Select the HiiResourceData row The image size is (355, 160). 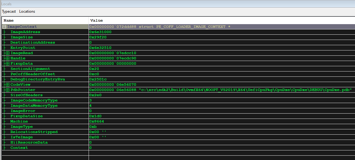tap(29, 142)
